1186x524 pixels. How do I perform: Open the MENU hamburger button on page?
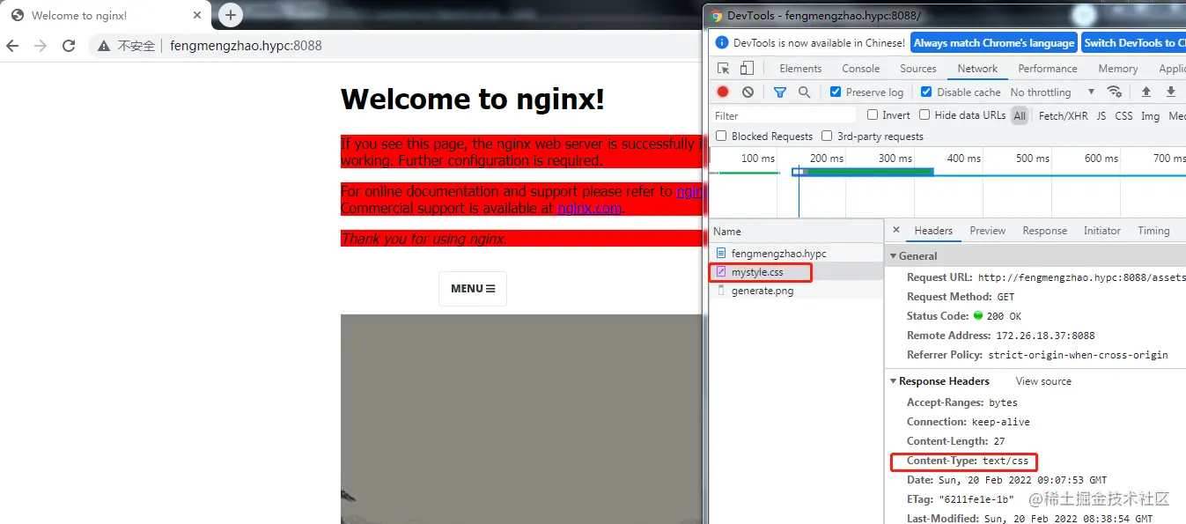click(473, 289)
